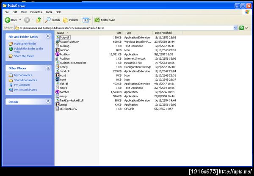The width and height of the screenshot is (254, 176).
Task: Go up one folder level icon
Action: (39, 20)
